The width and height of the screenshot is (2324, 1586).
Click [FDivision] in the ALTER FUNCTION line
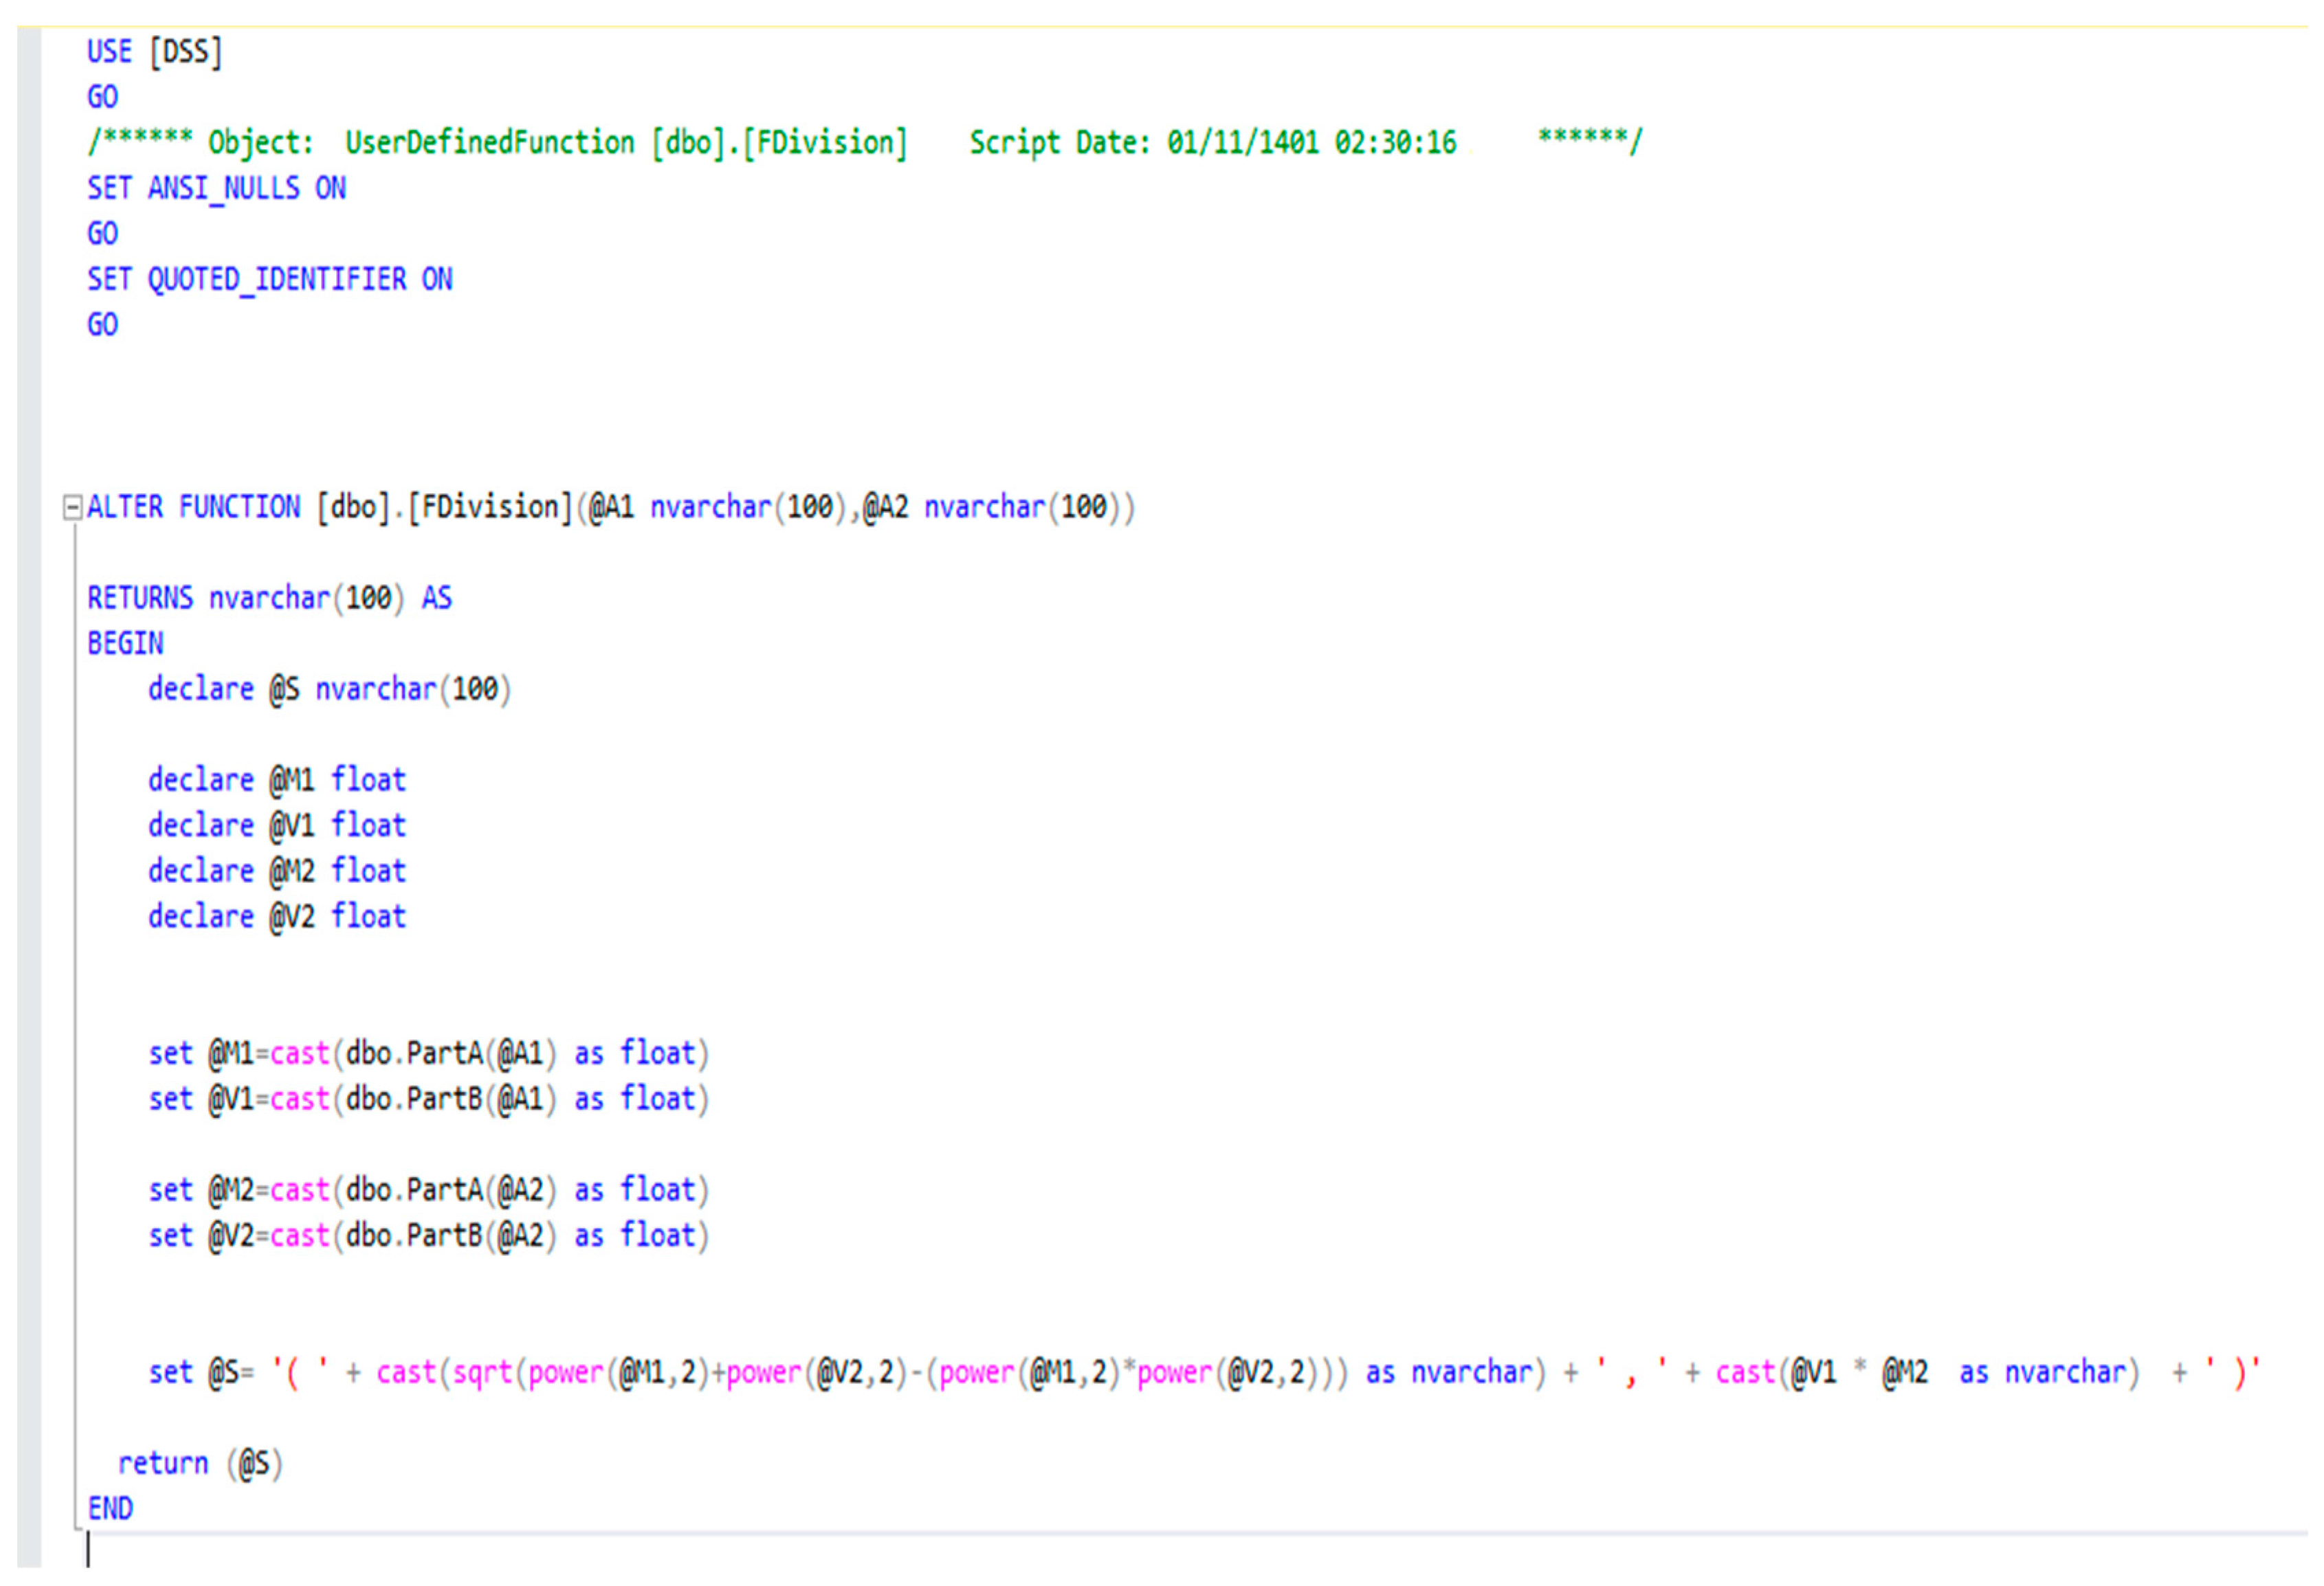tap(489, 508)
